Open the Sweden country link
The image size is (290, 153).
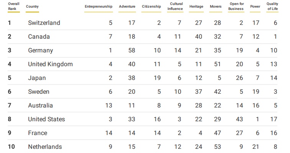click(39, 92)
